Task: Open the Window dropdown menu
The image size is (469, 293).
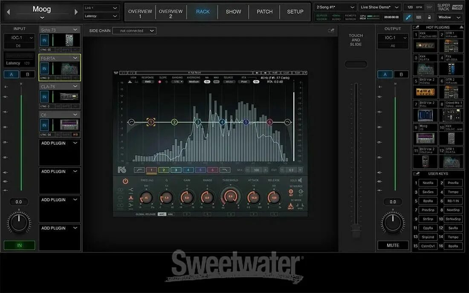Action: (x=449, y=17)
